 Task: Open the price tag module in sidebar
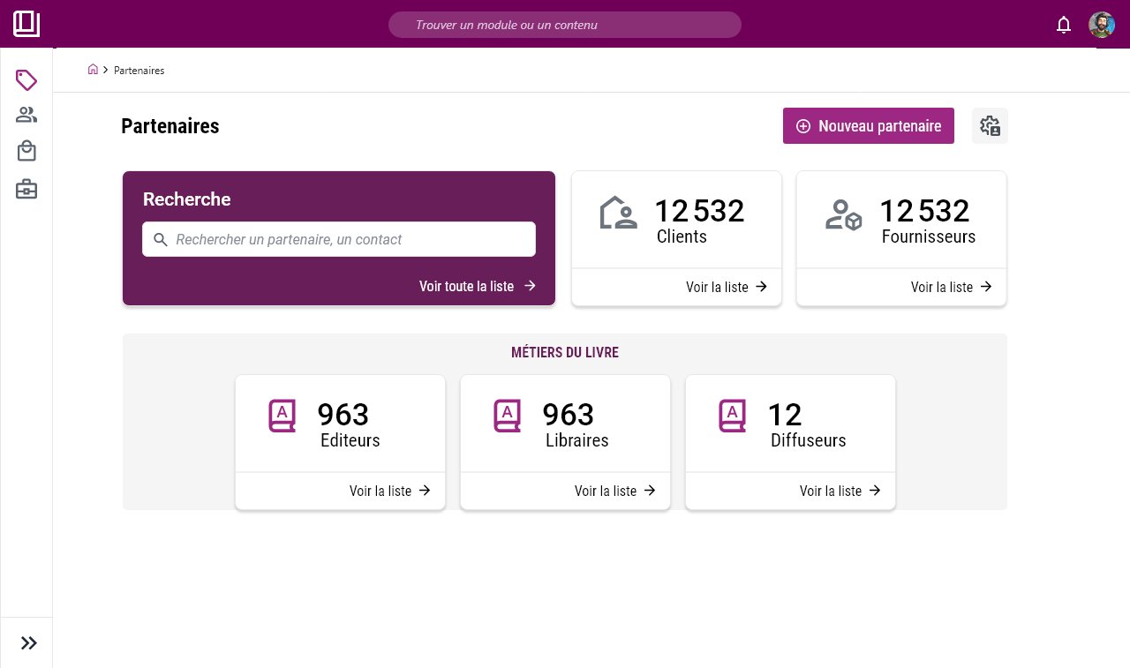tap(26, 80)
